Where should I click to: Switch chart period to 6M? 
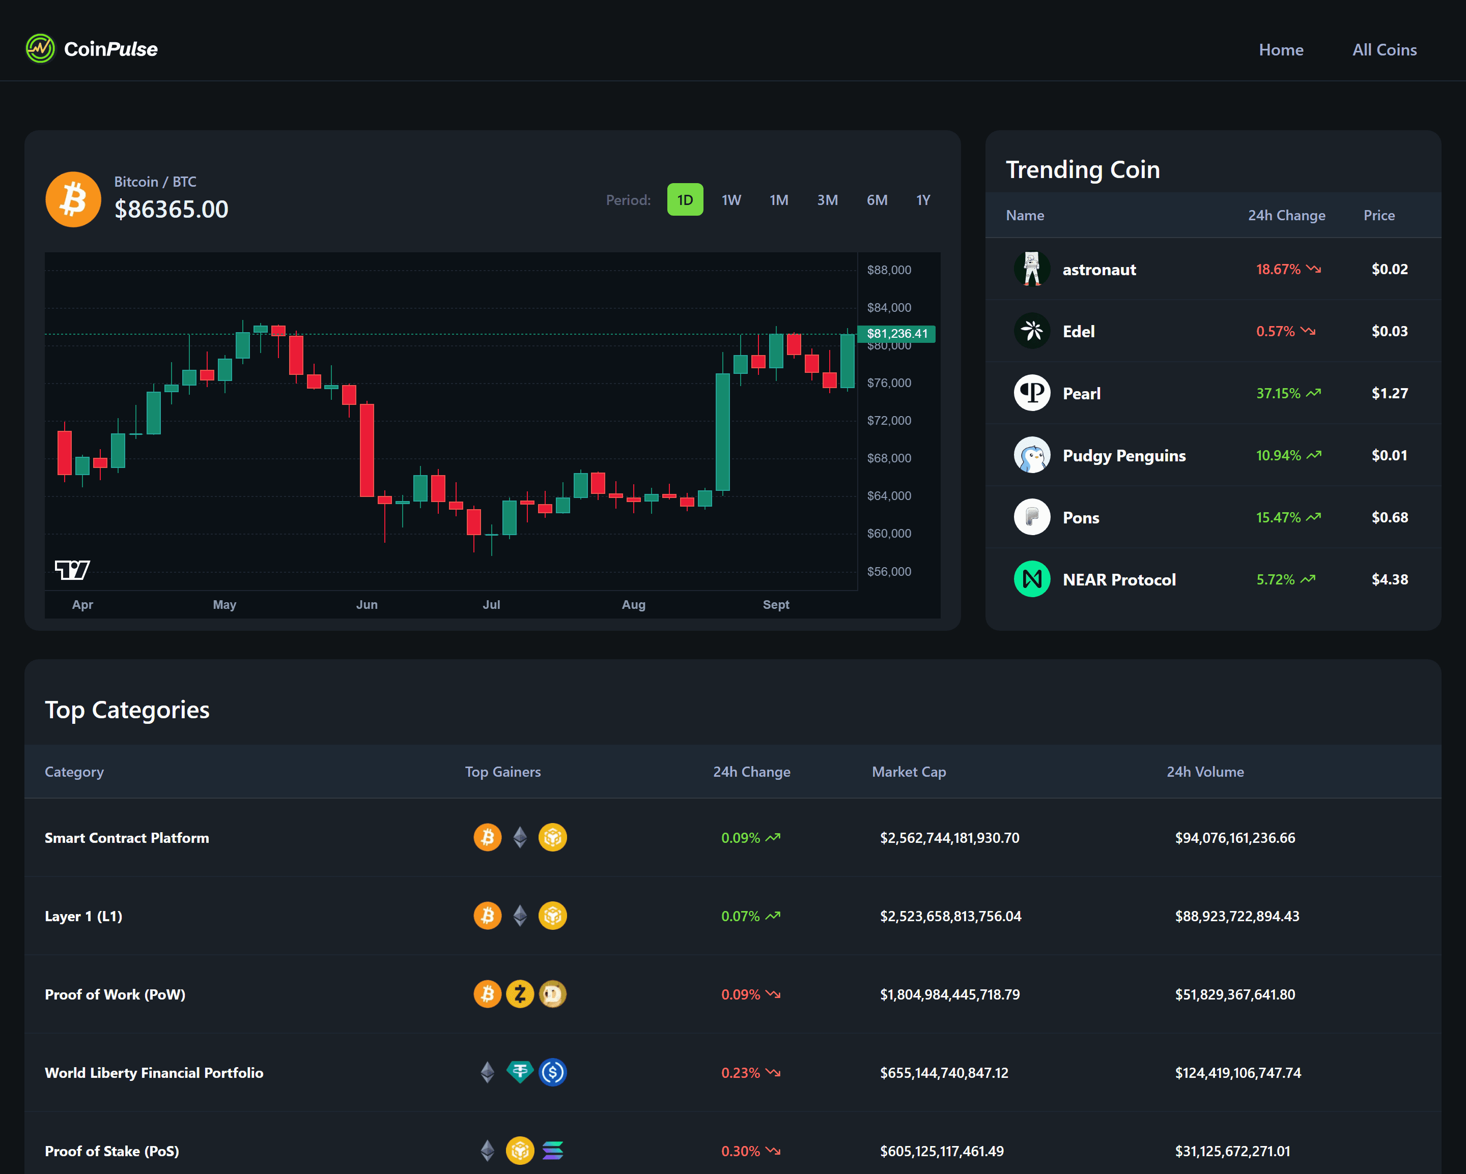[x=877, y=200]
